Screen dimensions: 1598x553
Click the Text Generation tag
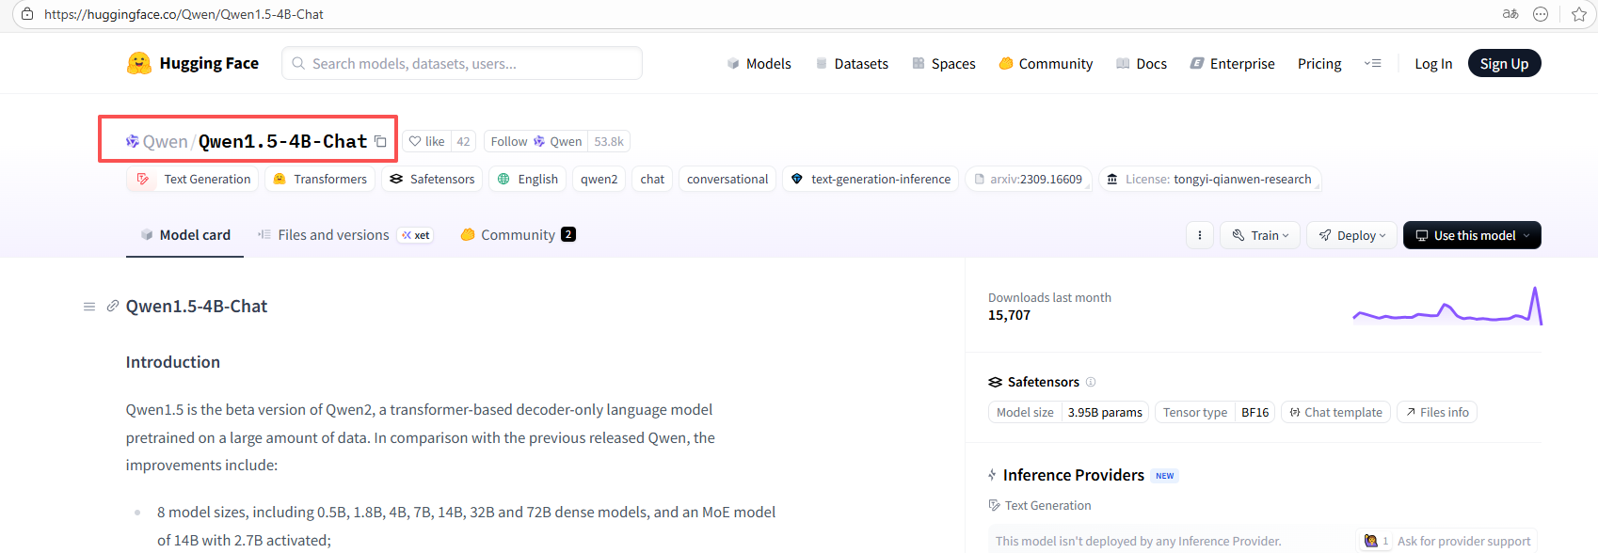click(x=193, y=180)
